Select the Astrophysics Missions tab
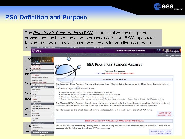The width and height of the screenshot is (185, 139). tap(47, 54)
